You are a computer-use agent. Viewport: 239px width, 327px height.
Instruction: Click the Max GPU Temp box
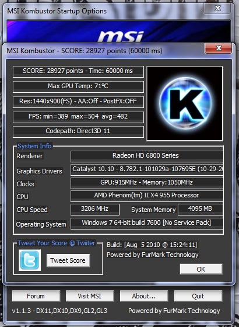(78, 86)
